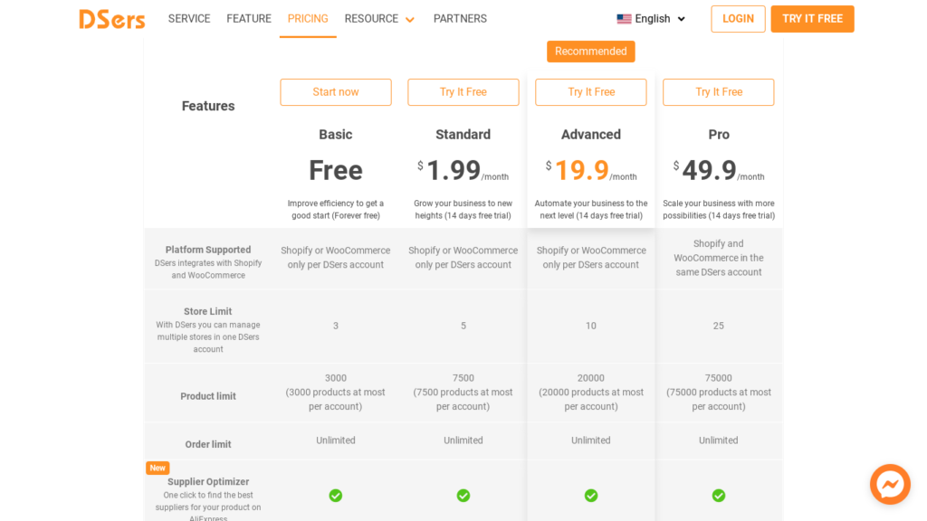Click the 1.99 per month price

coord(463,171)
